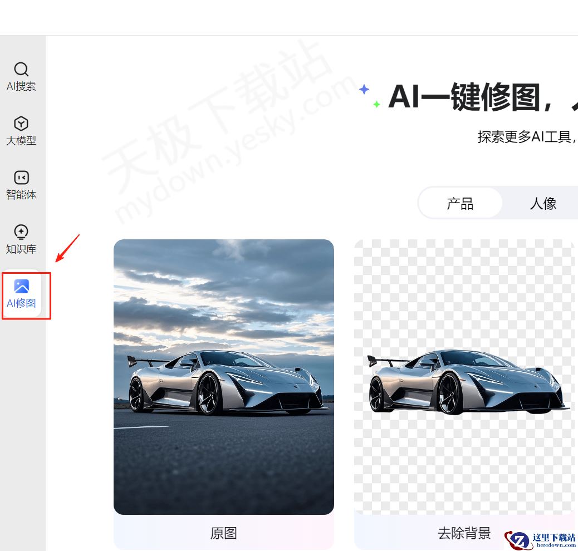578x551 pixels.
Task: Click the 原图 caption bar
Action: coord(224,533)
